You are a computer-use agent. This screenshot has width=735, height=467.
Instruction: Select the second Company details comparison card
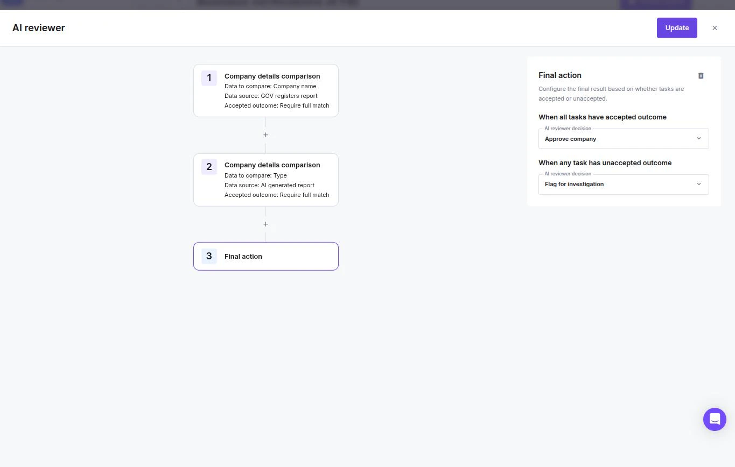click(265, 179)
